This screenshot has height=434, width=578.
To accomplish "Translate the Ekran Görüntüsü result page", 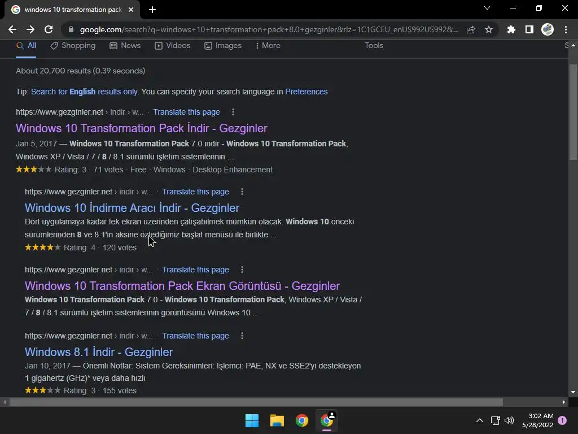I will tap(195, 270).
